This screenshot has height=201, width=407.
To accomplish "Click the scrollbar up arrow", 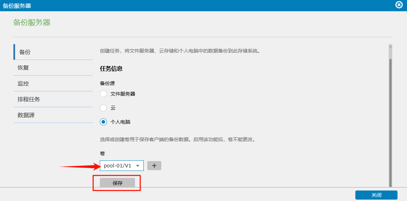I will (x=390, y=46).
